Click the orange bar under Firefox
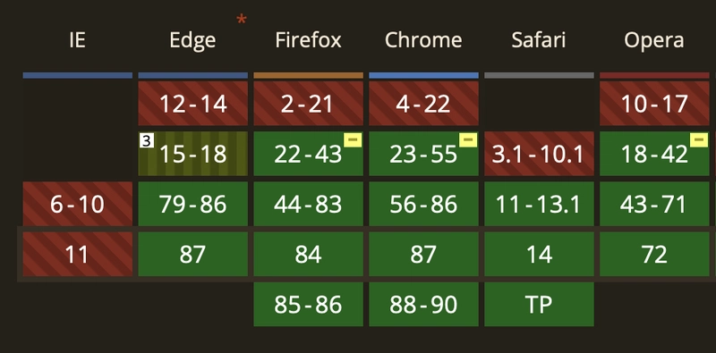716x353 pixels. [x=308, y=75]
